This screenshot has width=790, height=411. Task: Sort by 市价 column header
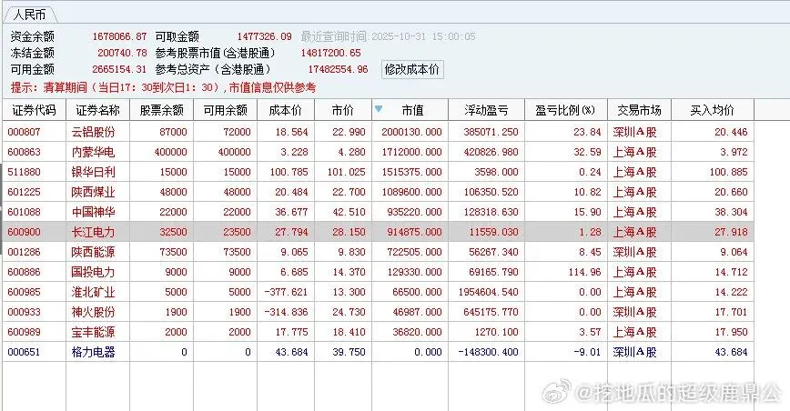click(343, 110)
